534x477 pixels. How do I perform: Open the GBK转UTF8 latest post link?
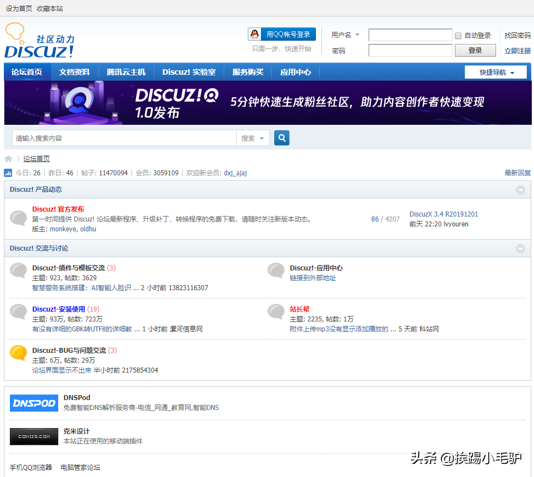86,329
